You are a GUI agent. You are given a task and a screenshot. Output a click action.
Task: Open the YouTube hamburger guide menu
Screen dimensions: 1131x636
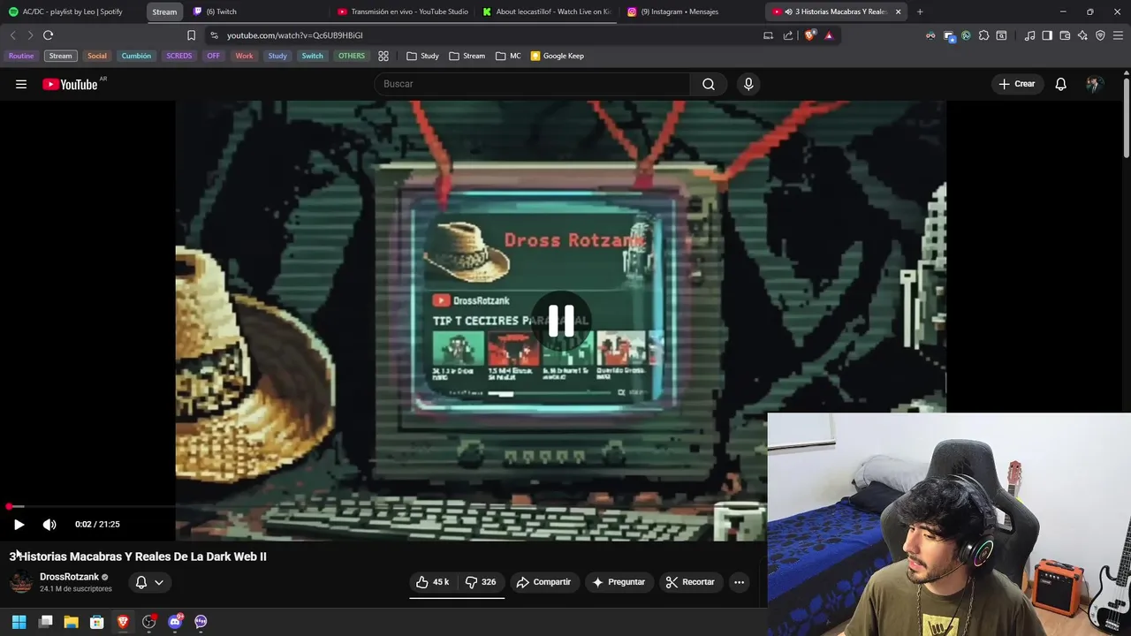click(x=21, y=84)
